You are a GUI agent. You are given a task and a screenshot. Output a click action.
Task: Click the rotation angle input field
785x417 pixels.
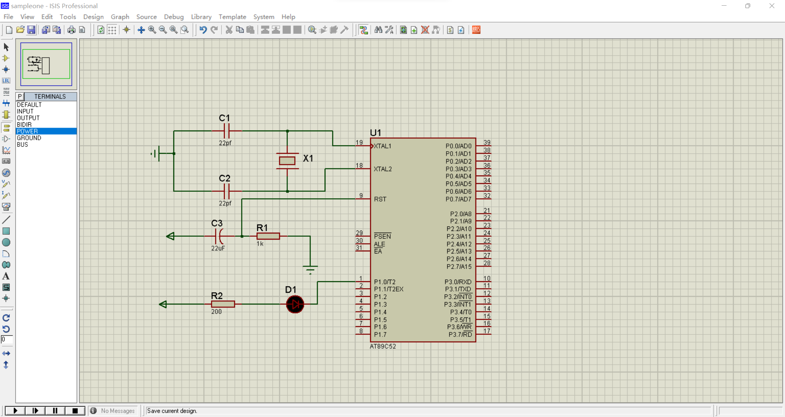[7, 340]
